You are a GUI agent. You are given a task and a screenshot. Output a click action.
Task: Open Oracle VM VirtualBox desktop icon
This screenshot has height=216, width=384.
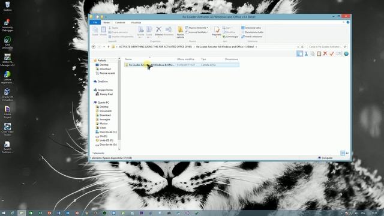pyautogui.click(x=7, y=95)
